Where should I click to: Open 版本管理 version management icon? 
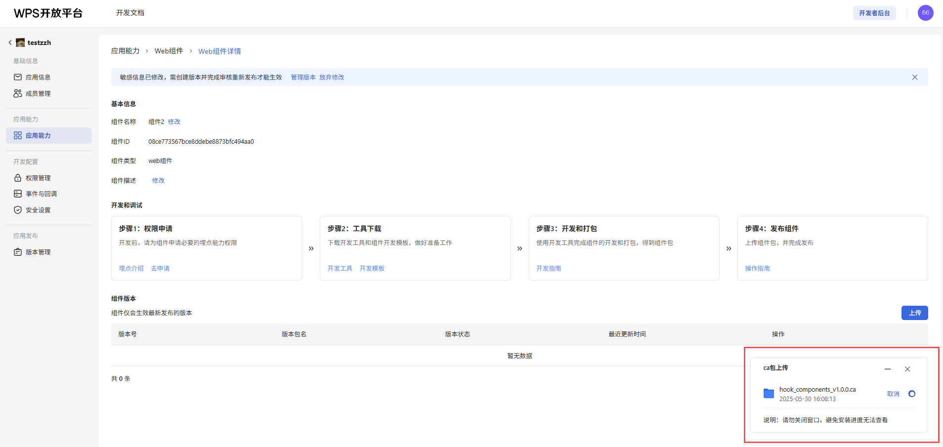tap(18, 251)
